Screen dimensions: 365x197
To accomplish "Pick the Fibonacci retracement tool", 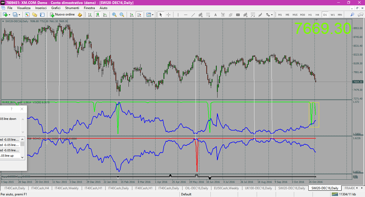I will [208, 15].
